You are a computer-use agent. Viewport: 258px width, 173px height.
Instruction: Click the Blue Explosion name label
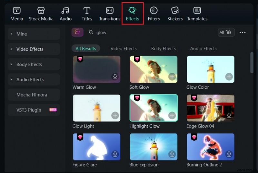[144, 165]
